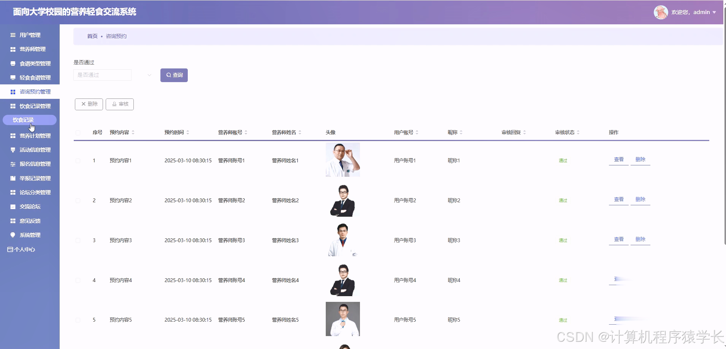This screenshot has height=349, width=726.
Task: Click 首页 breadcrumb link
Action: 92,36
